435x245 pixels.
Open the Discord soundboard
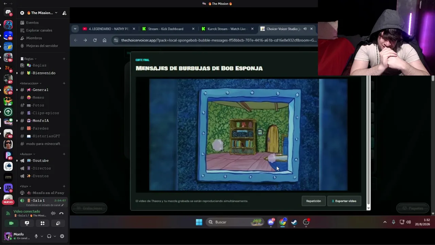pos(58,223)
